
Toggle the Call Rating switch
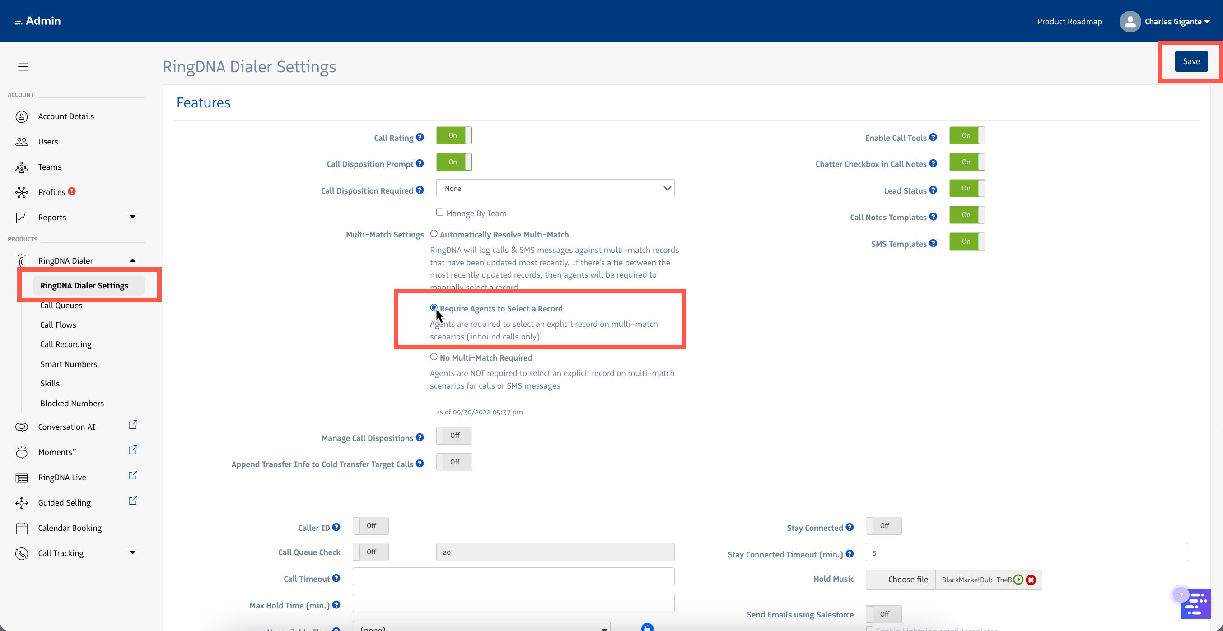[453, 136]
